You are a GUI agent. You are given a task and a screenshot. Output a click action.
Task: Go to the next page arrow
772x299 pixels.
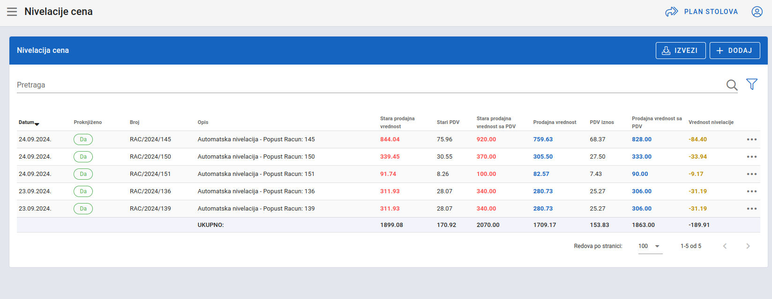point(748,246)
